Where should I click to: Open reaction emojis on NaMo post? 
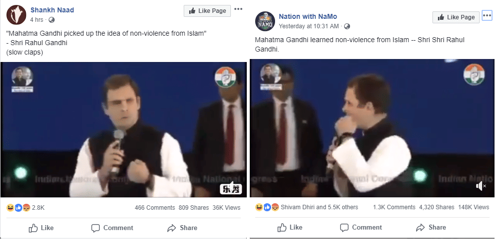tap(267, 207)
